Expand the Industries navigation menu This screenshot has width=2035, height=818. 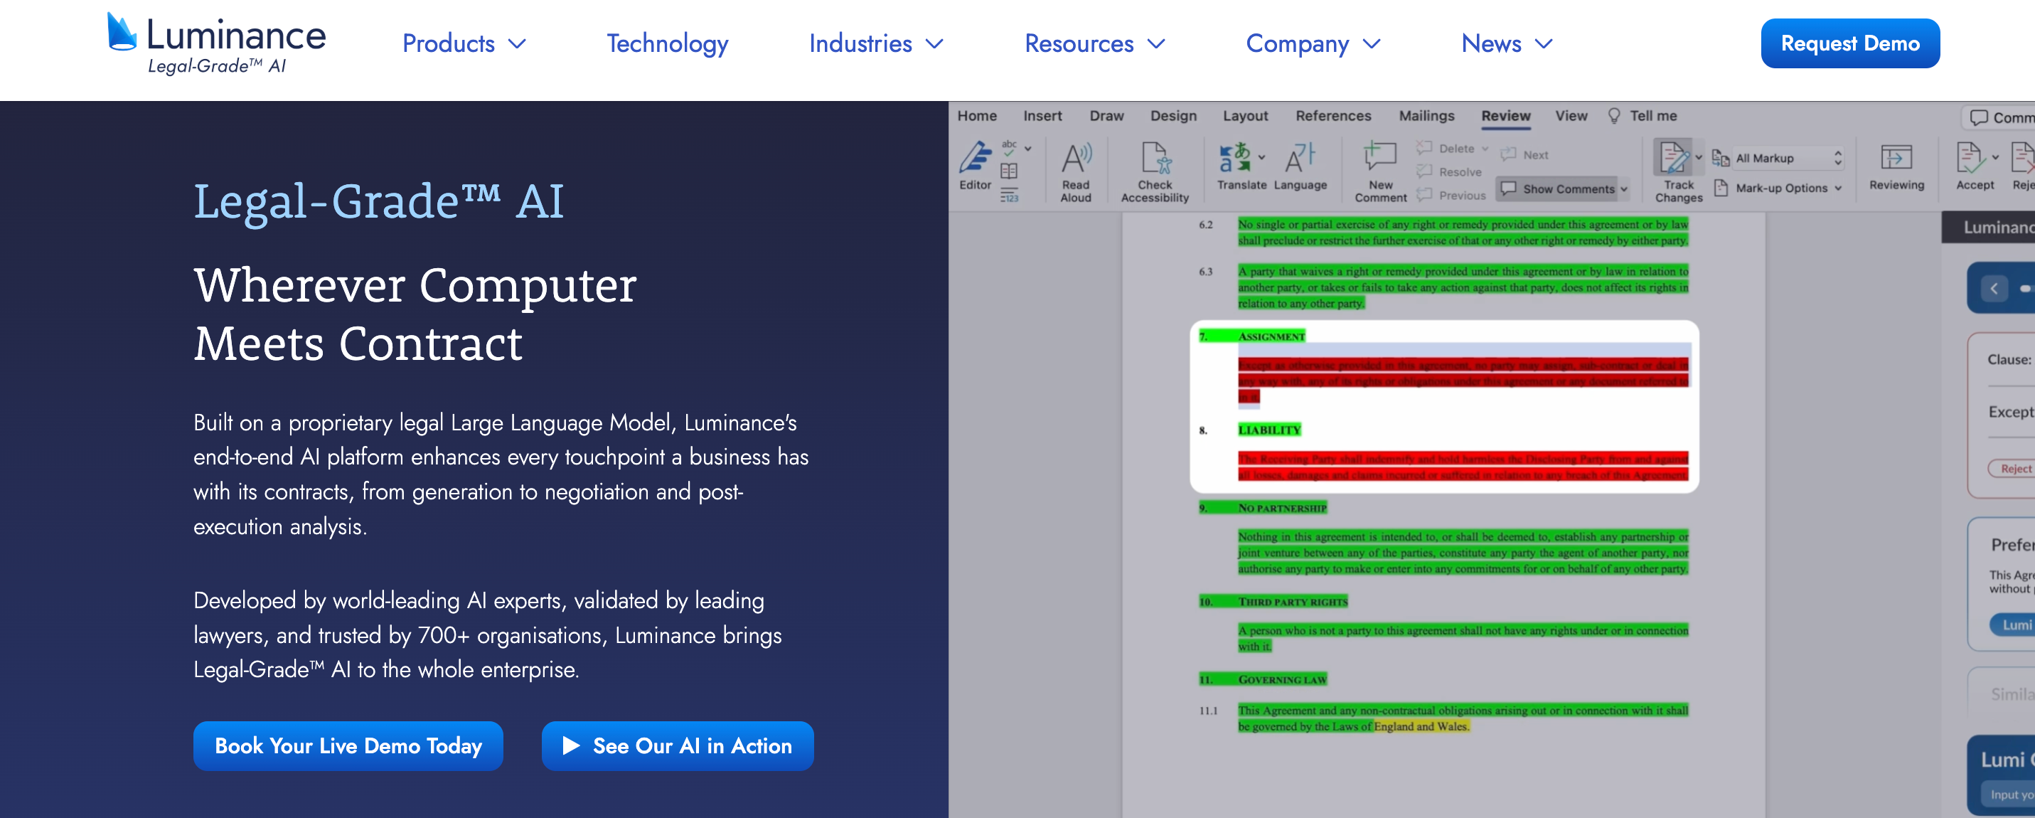[875, 43]
